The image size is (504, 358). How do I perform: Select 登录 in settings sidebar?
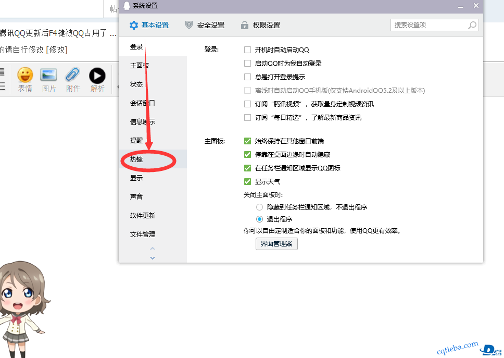click(153, 47)
